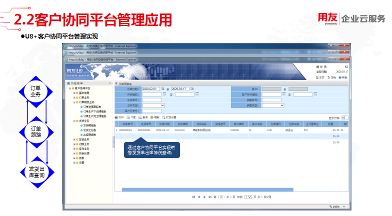Click the 主计量单位 column header
This screenshot has height=216, width=392.
[312, 124]
